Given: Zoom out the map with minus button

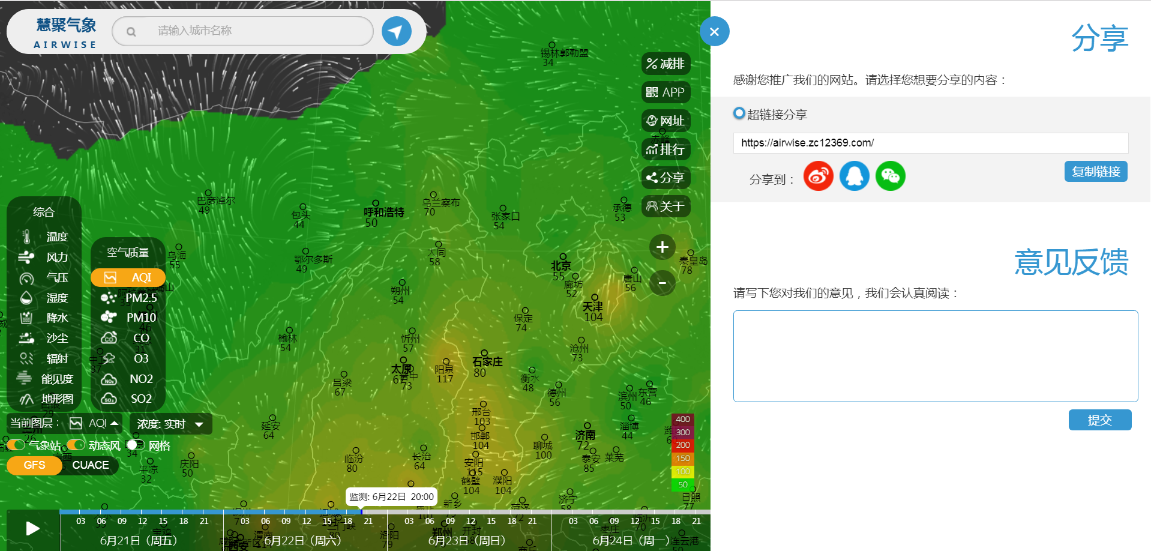Looking at the screenshot, I should [x=663, y=283].
